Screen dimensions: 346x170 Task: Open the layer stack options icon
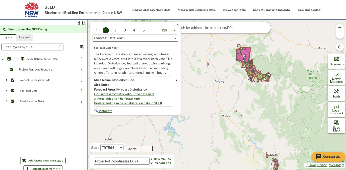pyautogui.click(x=82, y=47)
